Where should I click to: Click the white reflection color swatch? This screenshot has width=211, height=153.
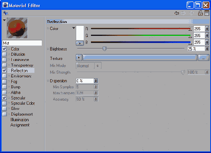pyautogui.click(x=80, y=33)
